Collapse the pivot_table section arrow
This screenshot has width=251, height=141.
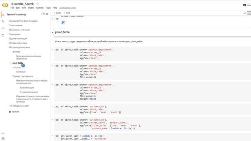[53, 32]
